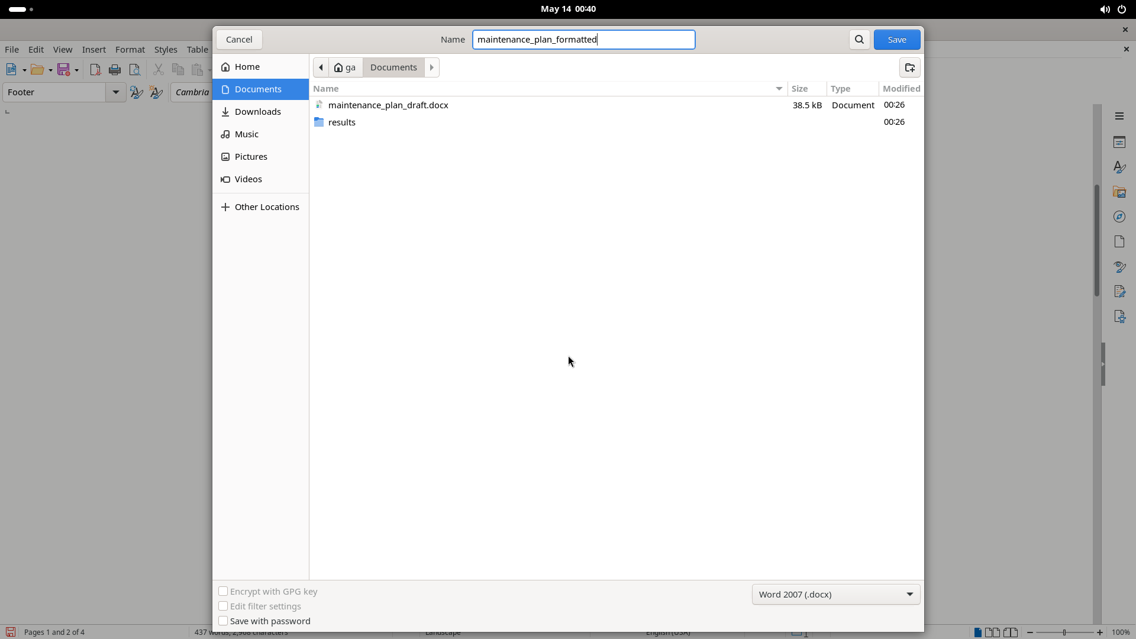1136x639 pixels.
Task: Click the Print toolbar icon
Action: click(115, 70)
